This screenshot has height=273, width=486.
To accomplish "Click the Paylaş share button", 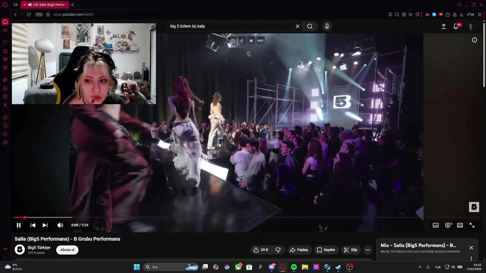I will [x=299, y=250].
